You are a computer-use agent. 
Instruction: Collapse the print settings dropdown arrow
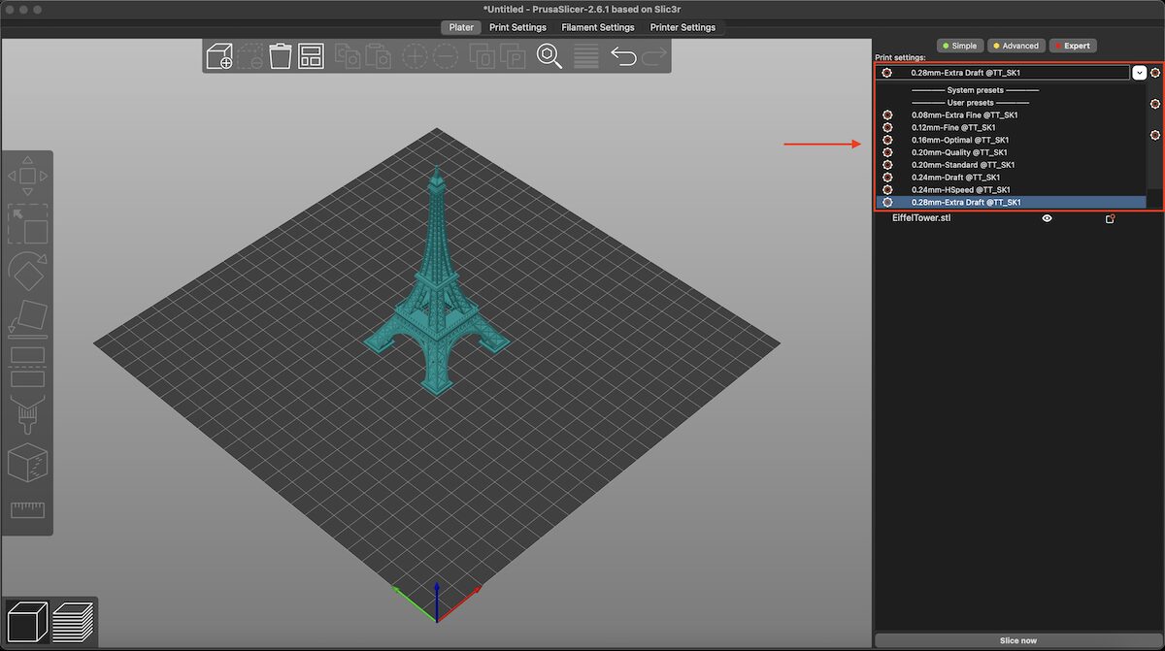(x=1139, y=73)
